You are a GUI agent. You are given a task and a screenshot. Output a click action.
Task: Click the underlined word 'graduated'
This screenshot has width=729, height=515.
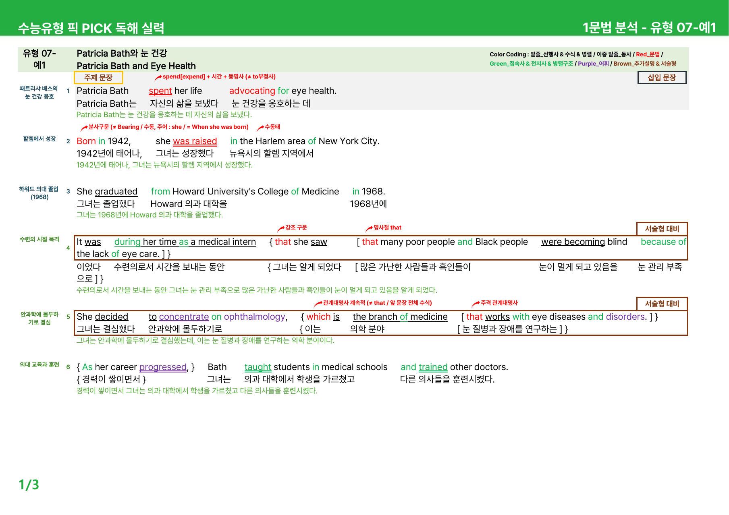(116, 192)
